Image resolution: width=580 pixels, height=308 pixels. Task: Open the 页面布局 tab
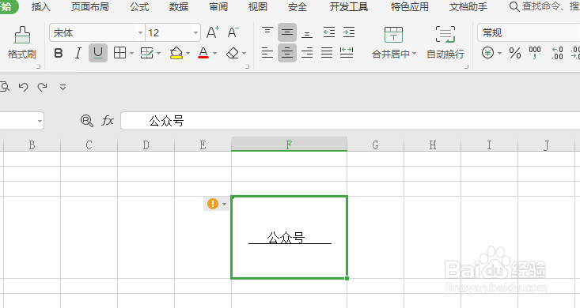tap(90, 6)
